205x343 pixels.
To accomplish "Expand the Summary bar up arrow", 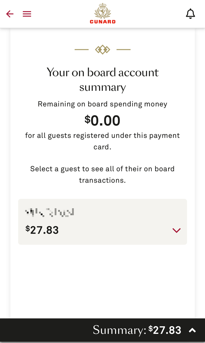I will [192, 330].
